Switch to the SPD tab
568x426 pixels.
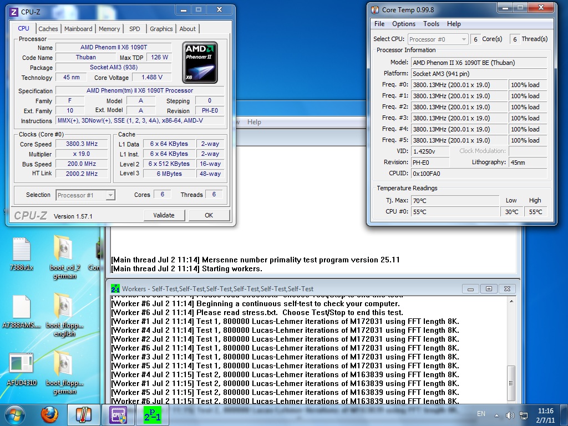[134, 29]
